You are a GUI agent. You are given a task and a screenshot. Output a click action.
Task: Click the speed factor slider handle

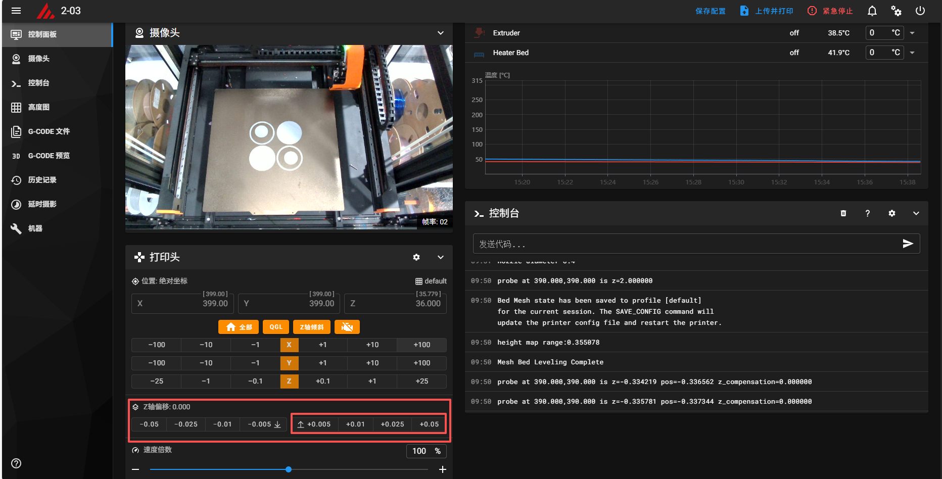pos(289,469)
